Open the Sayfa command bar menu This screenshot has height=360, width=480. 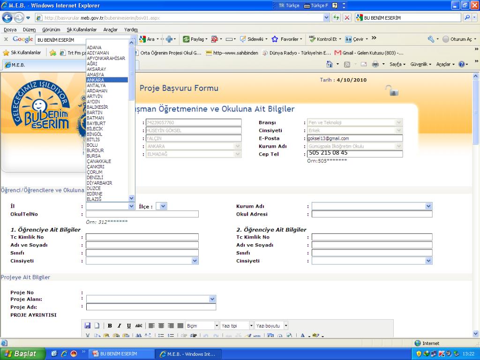coord(397,64)
